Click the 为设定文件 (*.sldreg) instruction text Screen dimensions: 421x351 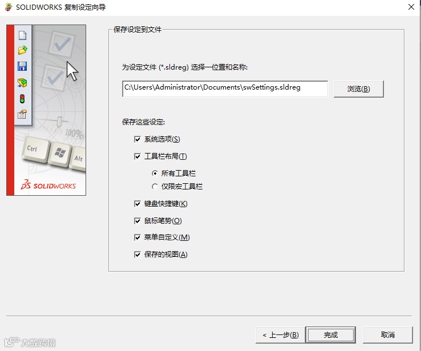tap(185, 67)
